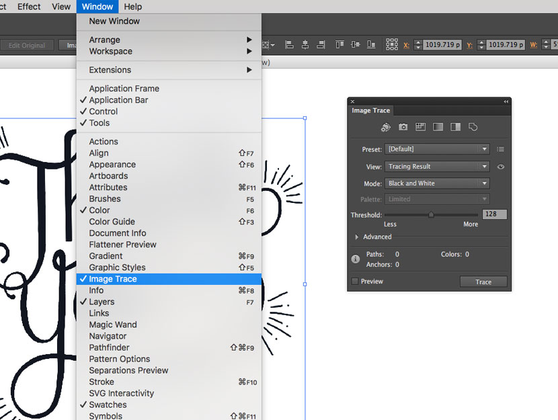Open the View dropdown showing Tracing Result
Image resolution: width=558 pixels, height=420 pixels.
coord(437,167)
